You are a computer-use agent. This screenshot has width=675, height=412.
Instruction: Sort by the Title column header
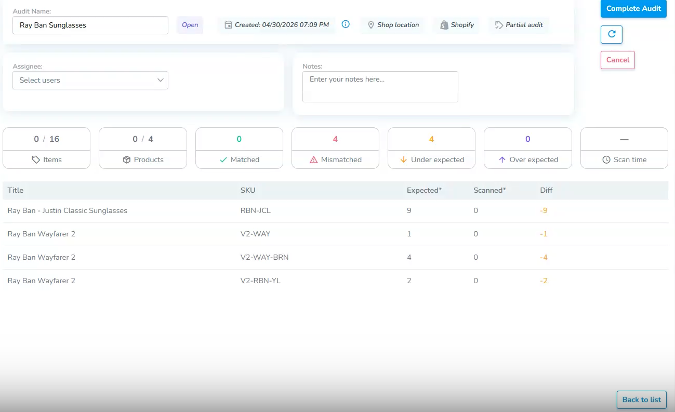pos(16,190)
